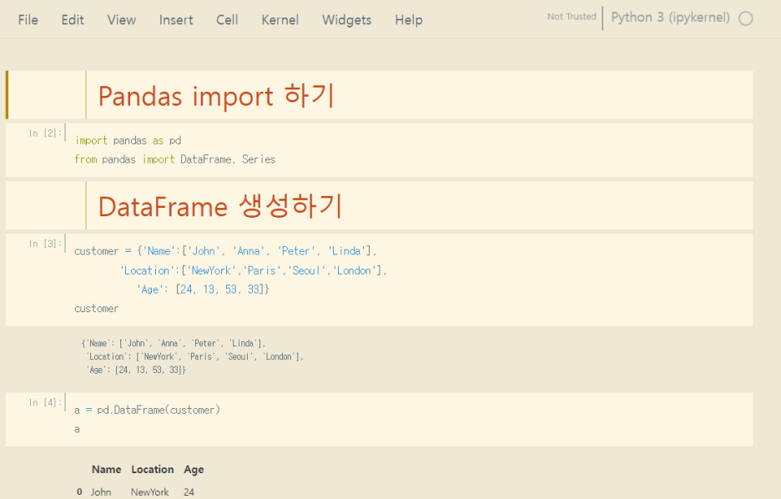Open the Insert menu
781x499 pixels.
pos(176,20)
